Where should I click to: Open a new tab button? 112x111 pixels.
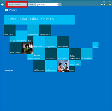tap(60, 5)
